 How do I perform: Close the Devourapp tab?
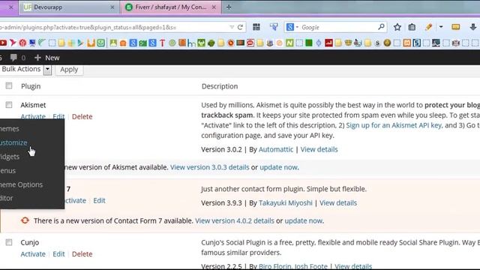[x=112, y=7]
